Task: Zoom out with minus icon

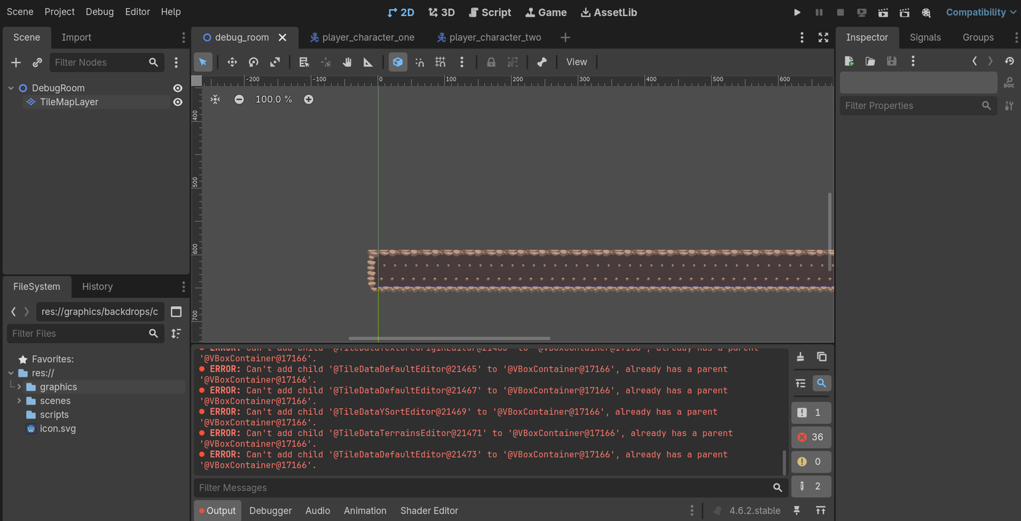Action: point(239,99)
